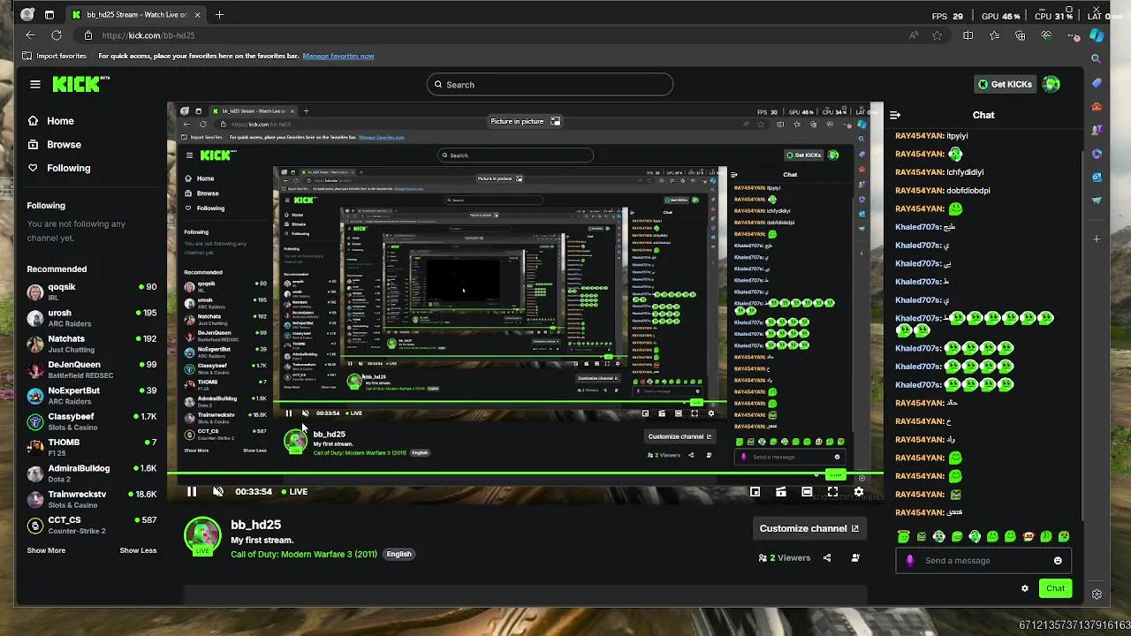Open the Favorites list icon in toolbar
Screen dimensions: 1131x636
(x=995, y=35)
